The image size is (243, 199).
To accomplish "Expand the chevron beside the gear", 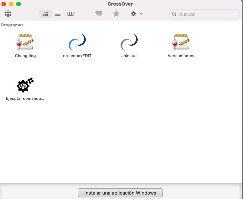I will click(141, 14).
